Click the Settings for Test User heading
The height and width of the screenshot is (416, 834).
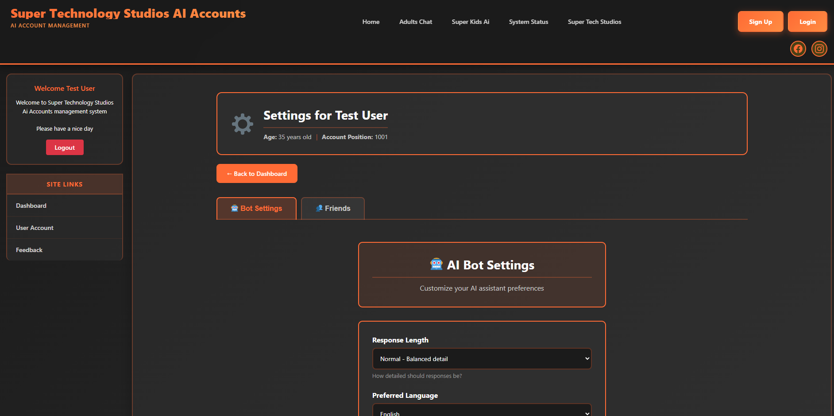click(x=325, y=116)
